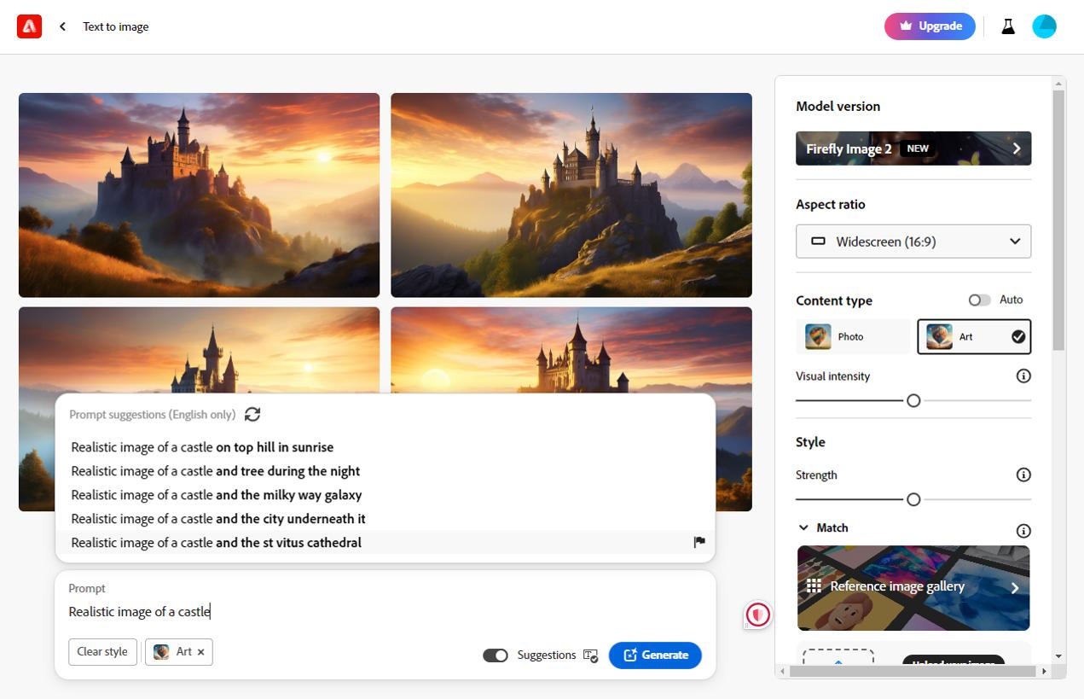Refresh the prompt suggestions list

[x=252, y=414]
